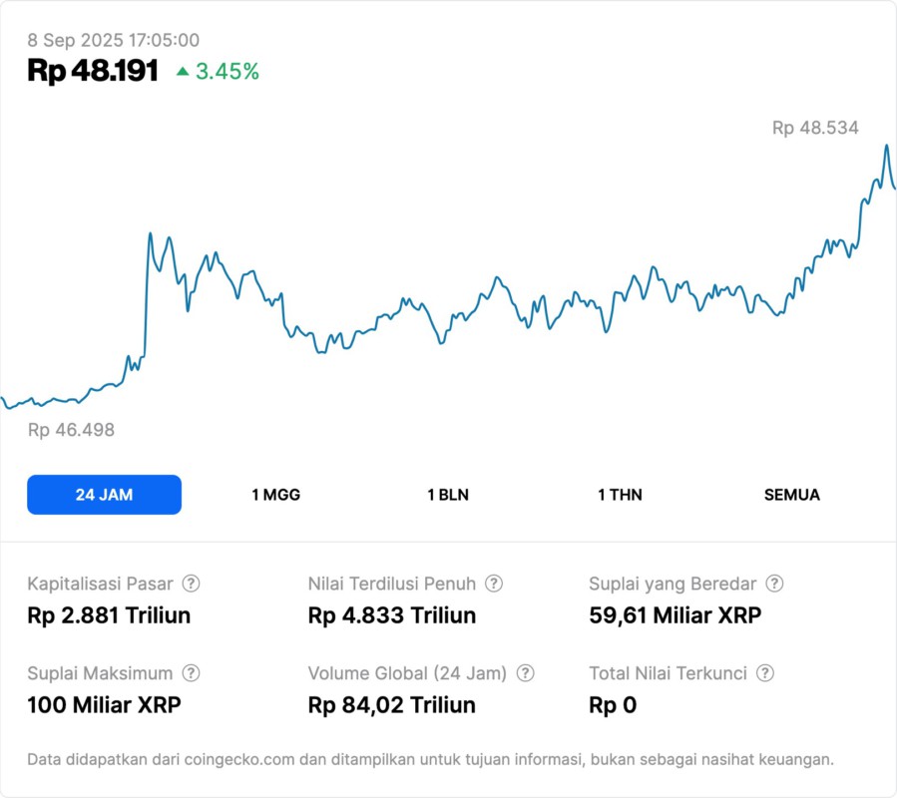Click the coingecko.com text in disclaimer
The width and height of the screenshot is (897, 798).
[238, 759]
